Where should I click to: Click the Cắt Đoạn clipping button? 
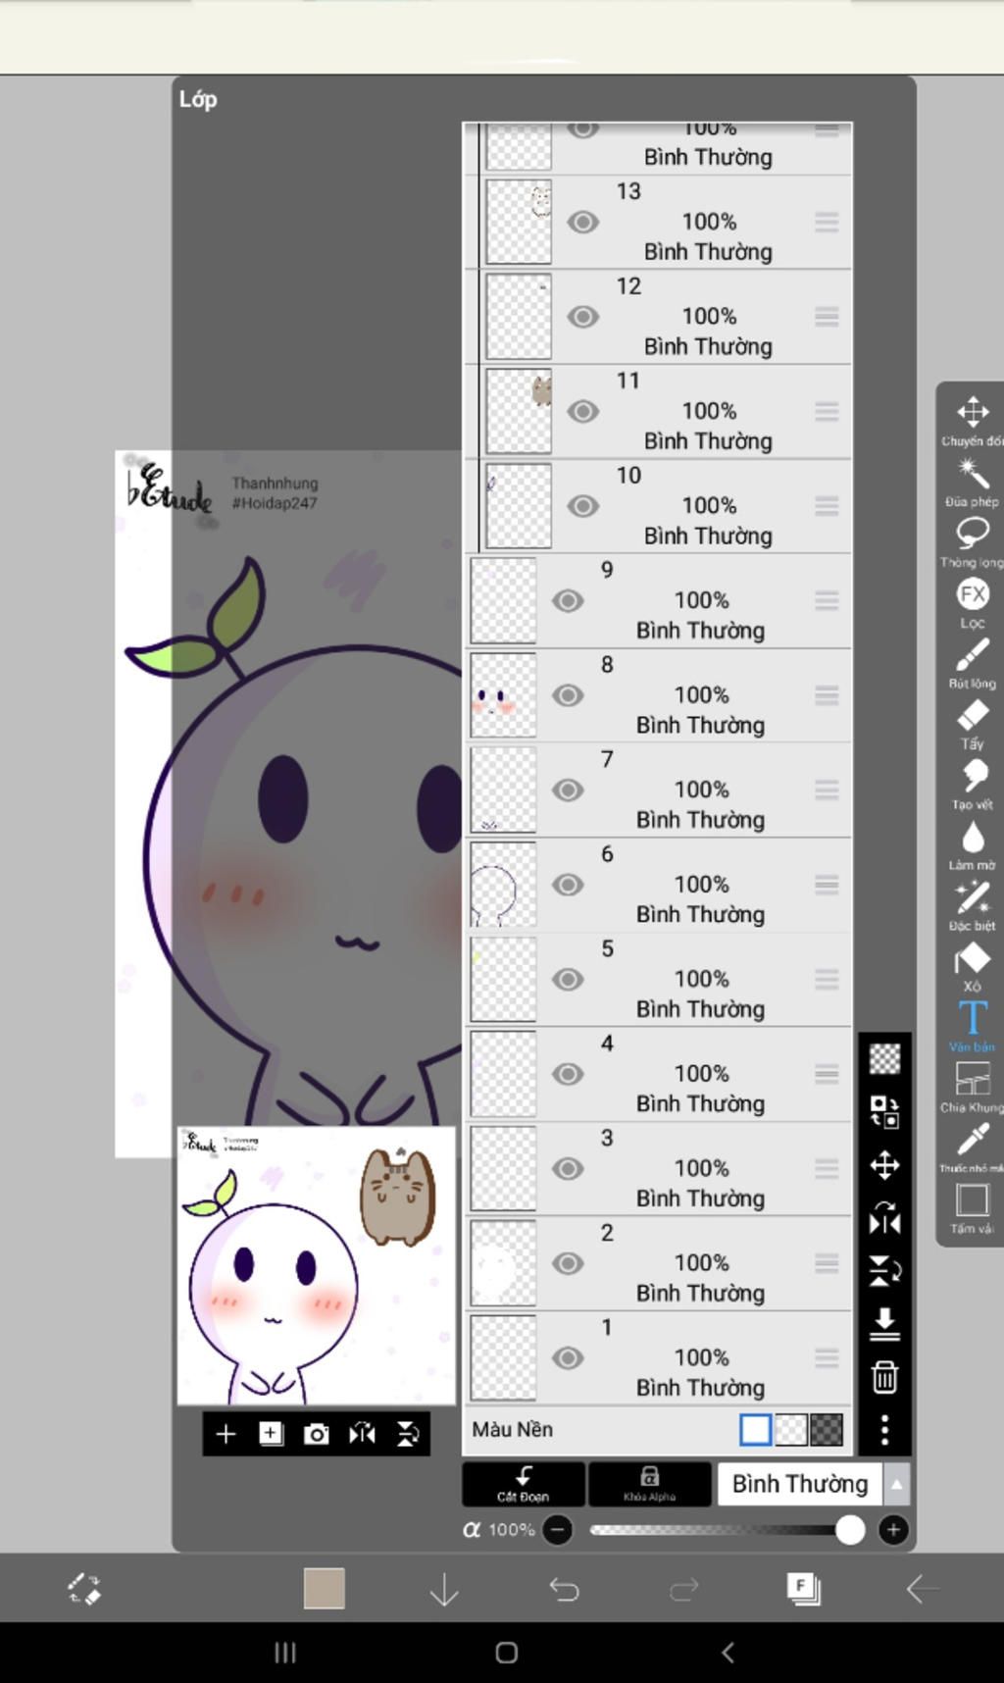[524, 1484]
